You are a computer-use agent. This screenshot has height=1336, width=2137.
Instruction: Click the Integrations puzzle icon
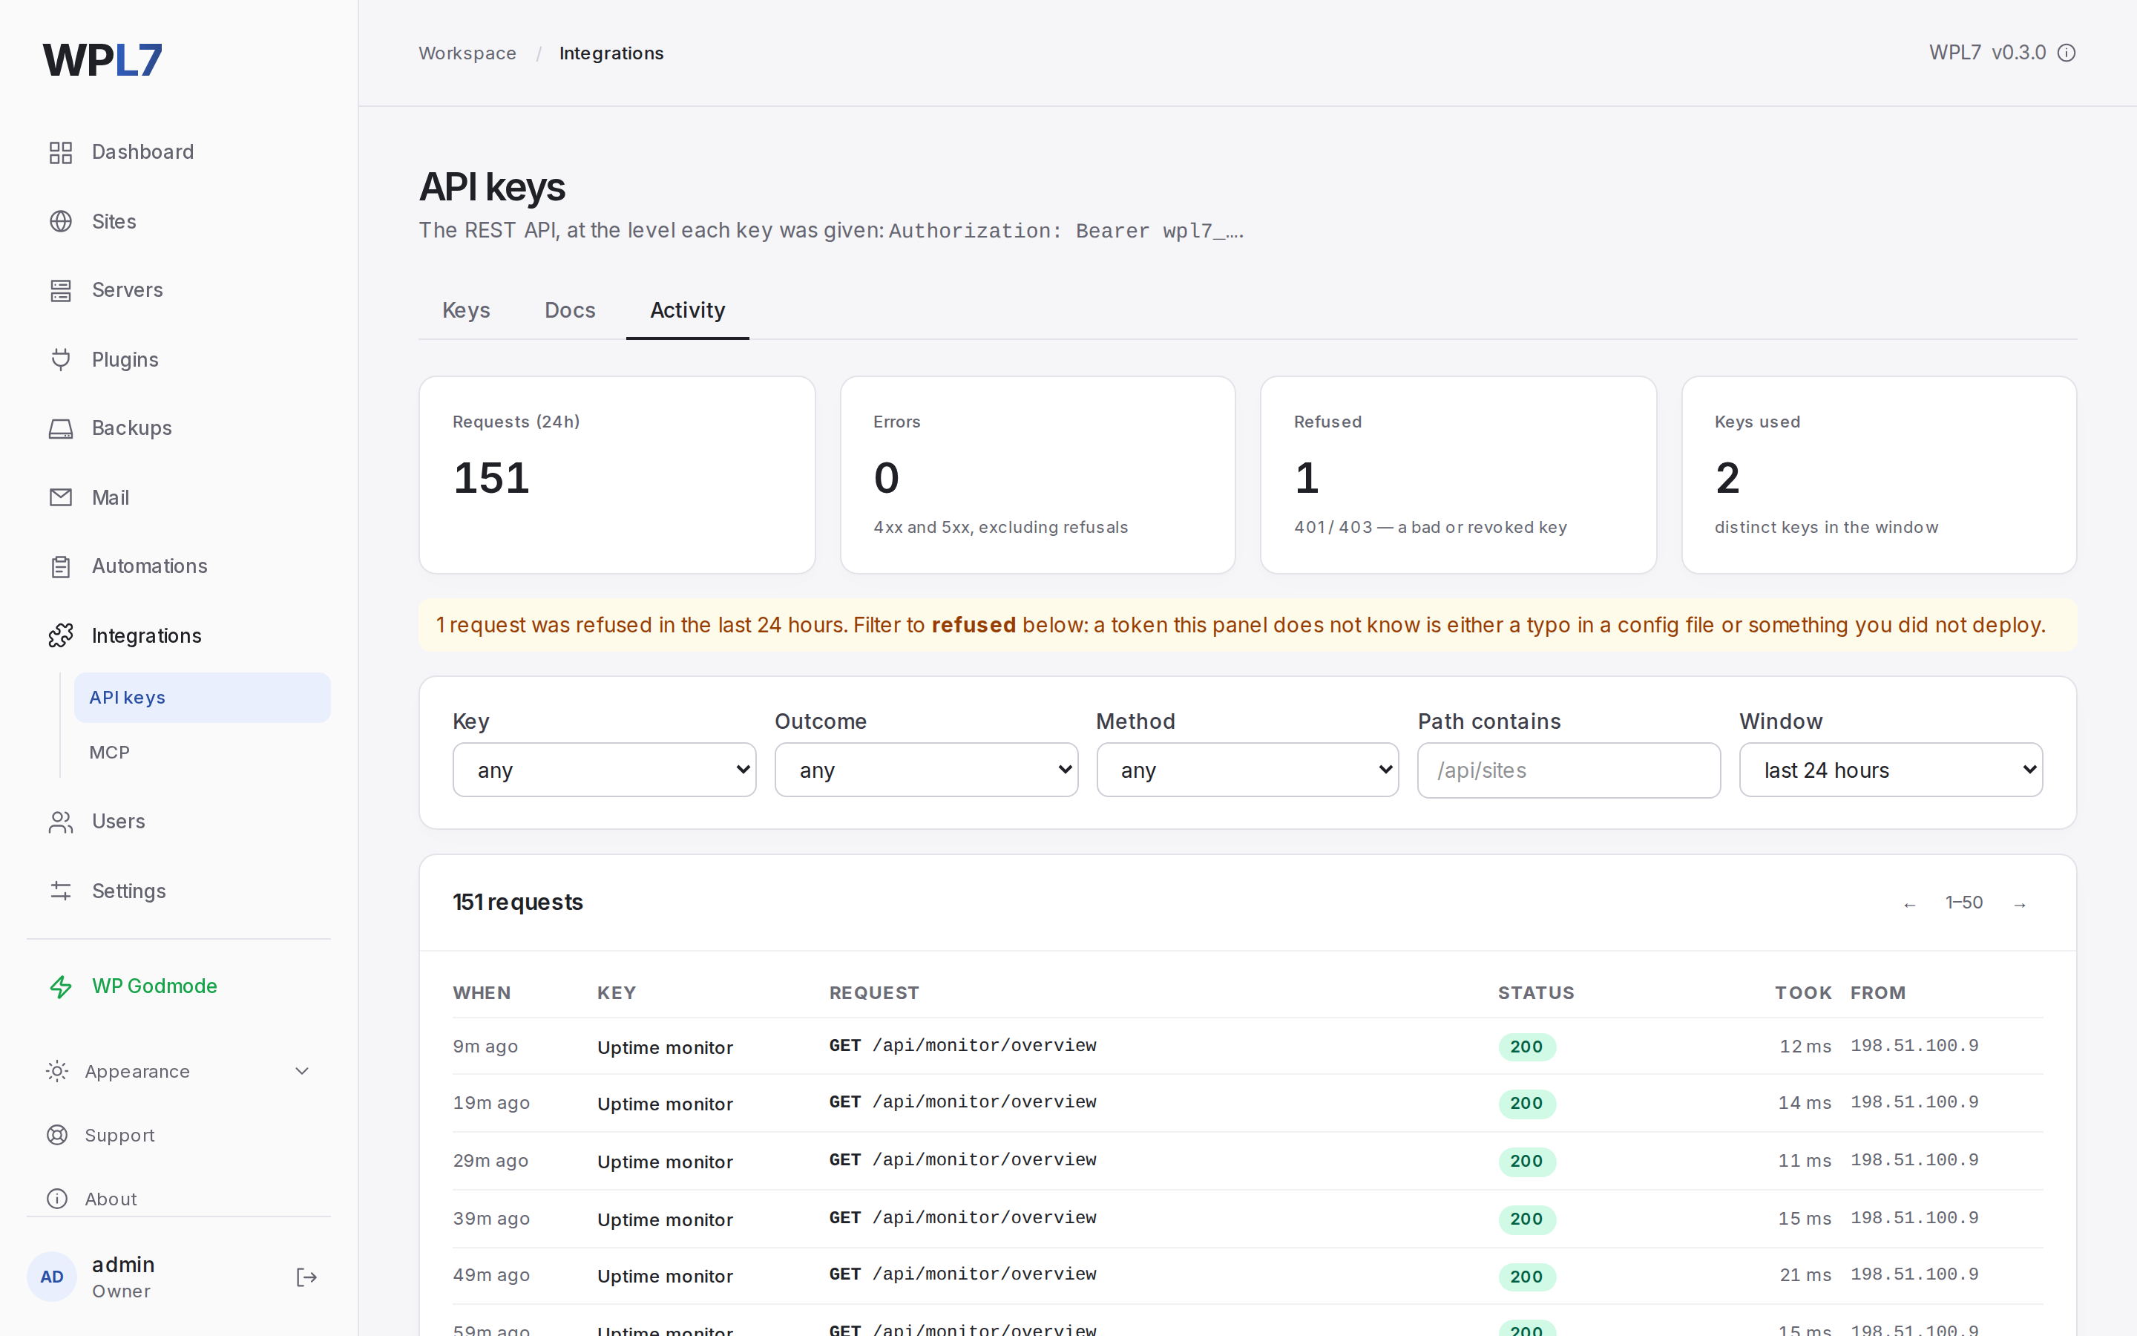pos(60,635)
